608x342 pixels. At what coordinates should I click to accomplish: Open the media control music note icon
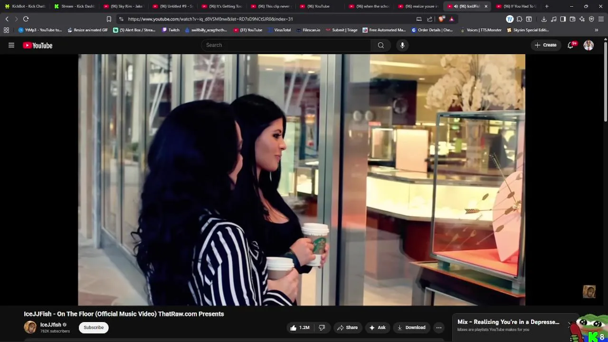point(554,19)
